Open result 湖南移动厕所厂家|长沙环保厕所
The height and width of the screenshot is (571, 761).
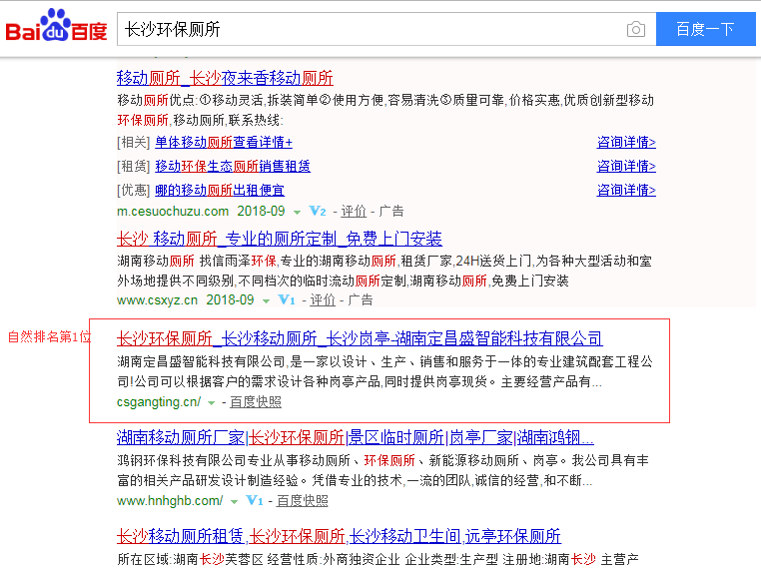tap(355, 437)
